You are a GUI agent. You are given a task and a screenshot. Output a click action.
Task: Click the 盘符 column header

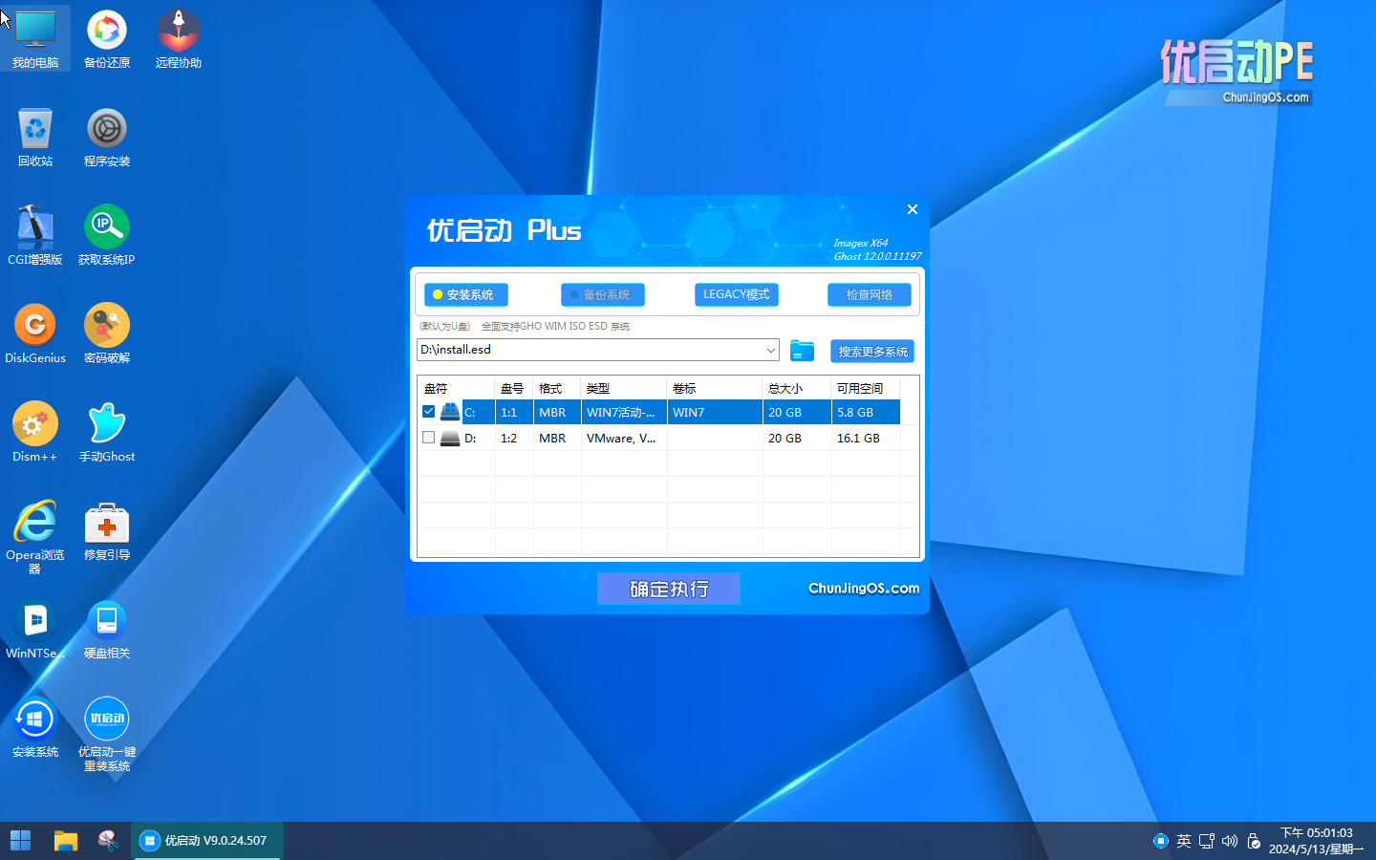pos(456,388)
